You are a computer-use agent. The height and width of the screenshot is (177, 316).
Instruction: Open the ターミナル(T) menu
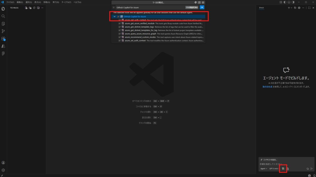pos(66,2)
